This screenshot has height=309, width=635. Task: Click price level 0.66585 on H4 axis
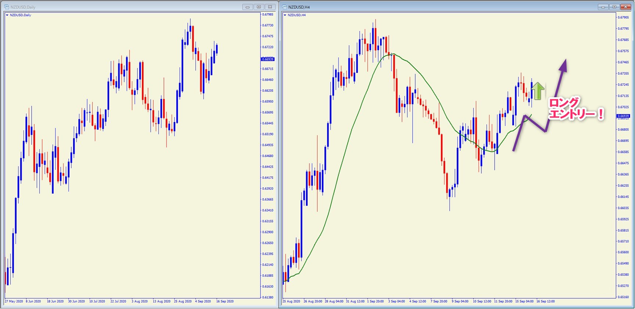click(x=623, y=152)
